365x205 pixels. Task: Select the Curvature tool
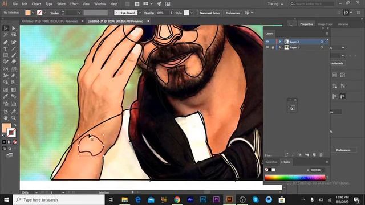(x=14, y=42)
